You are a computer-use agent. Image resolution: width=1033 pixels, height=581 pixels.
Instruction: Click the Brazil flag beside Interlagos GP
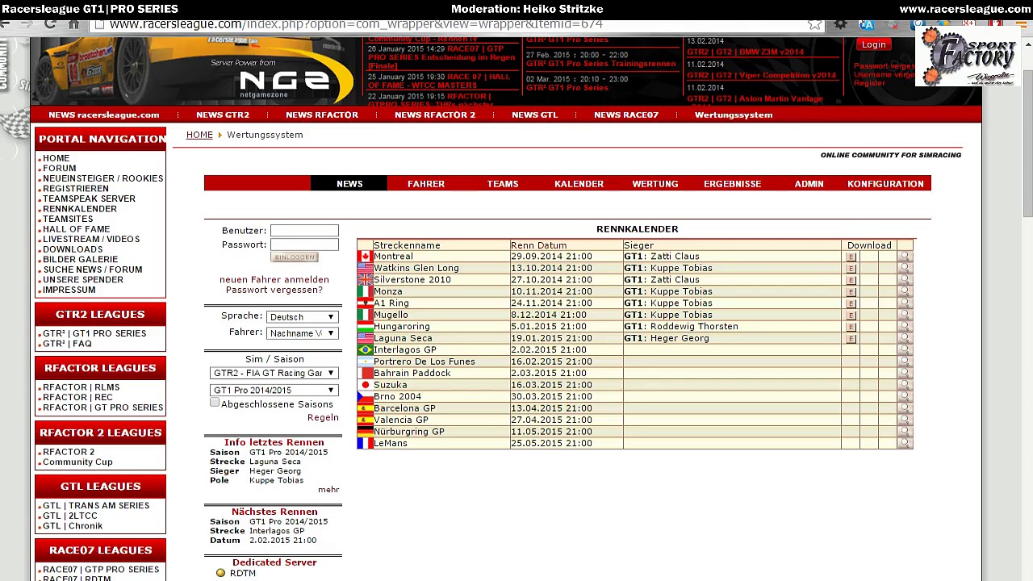click(x=365, y=350)
